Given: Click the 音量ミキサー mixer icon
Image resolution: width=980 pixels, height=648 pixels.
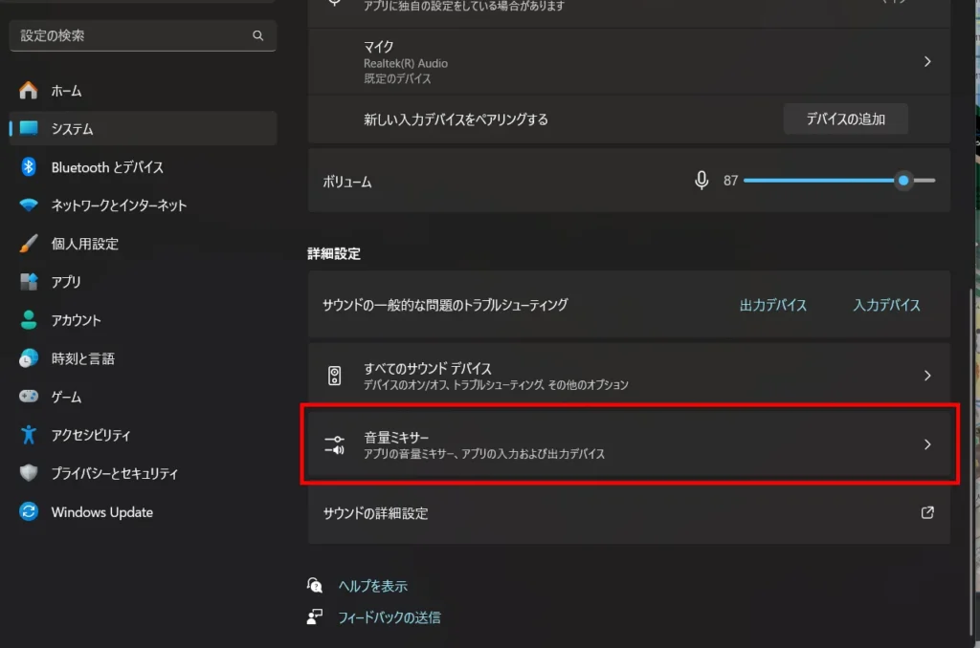Looking at the screenshot, I should [334, 444].
